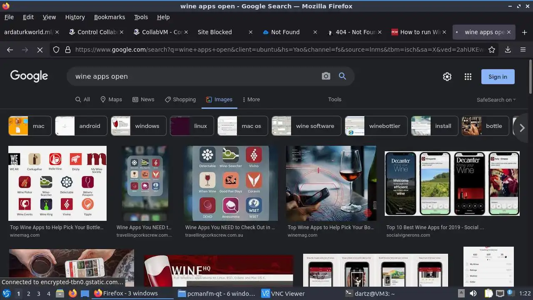Open the file manager quick launch icon

point(60,293)
